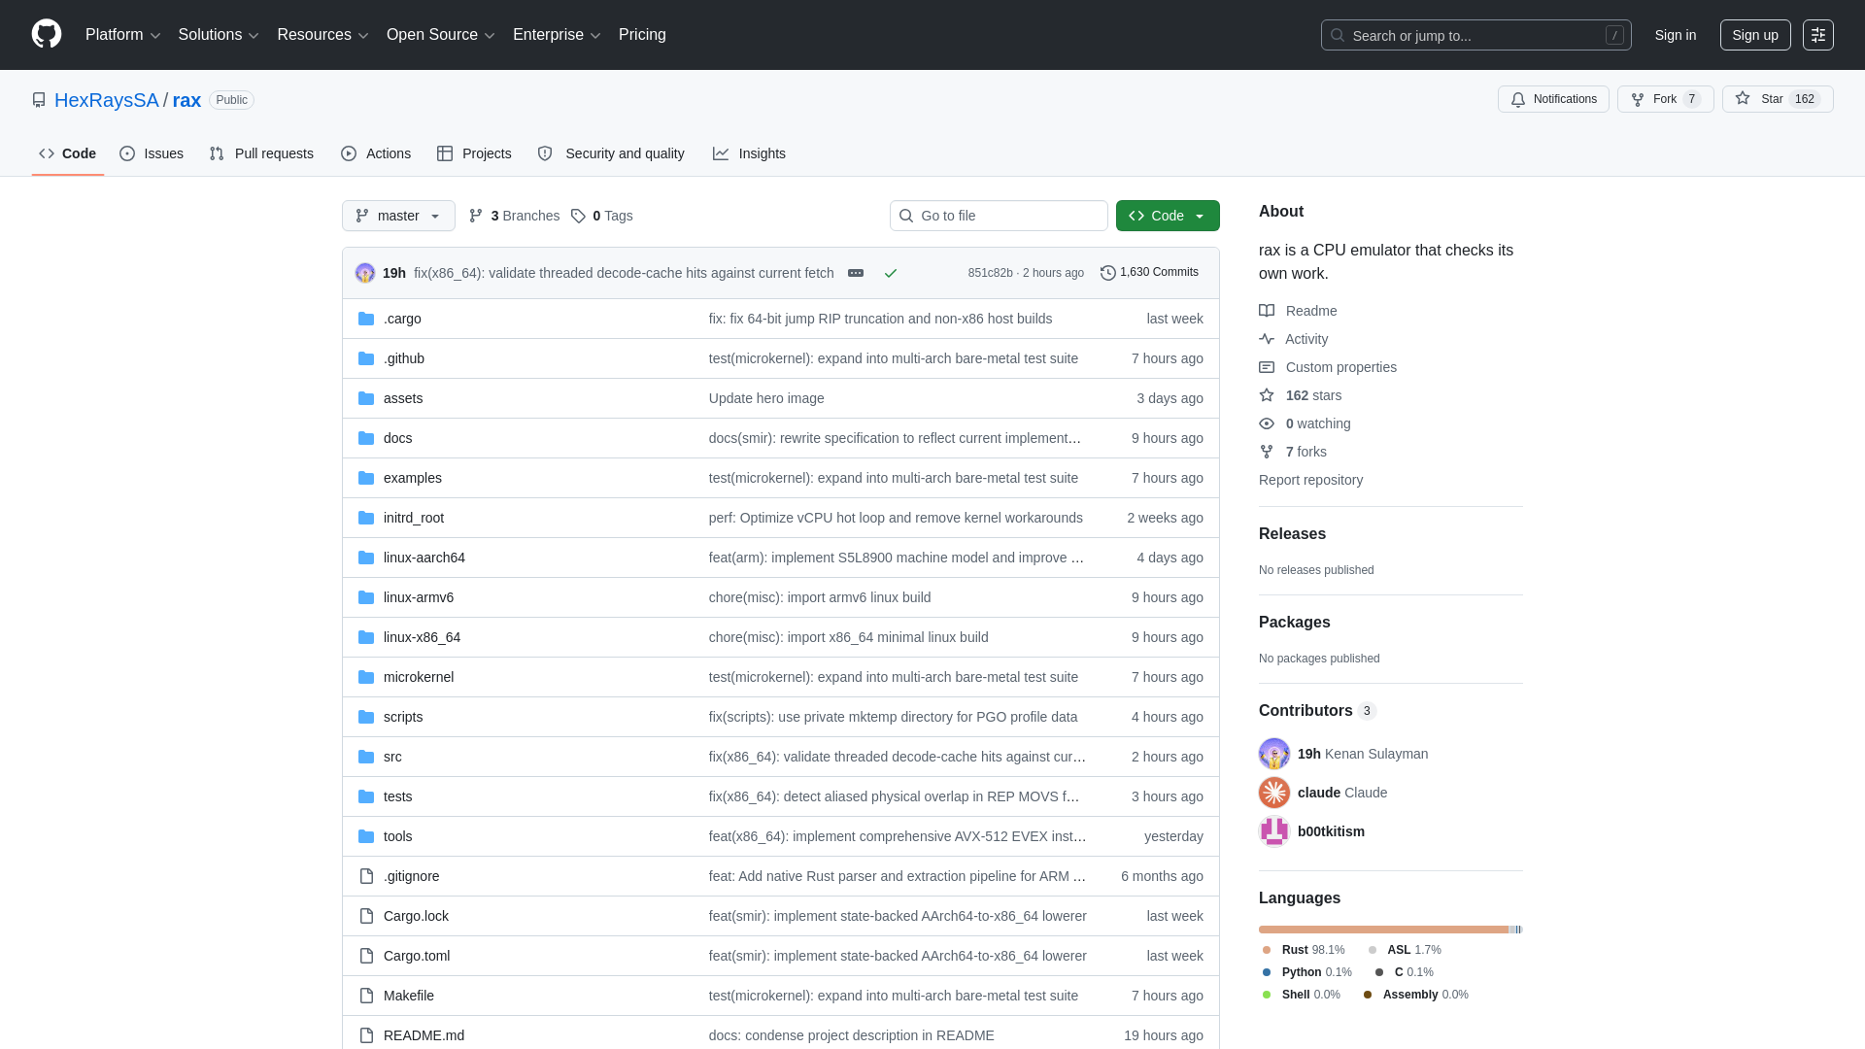Click the watching eye icon
This screenshot has height=1049, width=1865.
(x=1267, y=423)
